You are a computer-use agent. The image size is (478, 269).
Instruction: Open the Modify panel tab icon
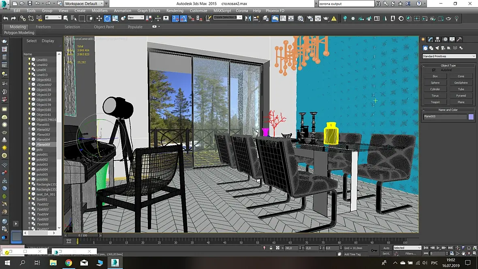tap(430, 39)
